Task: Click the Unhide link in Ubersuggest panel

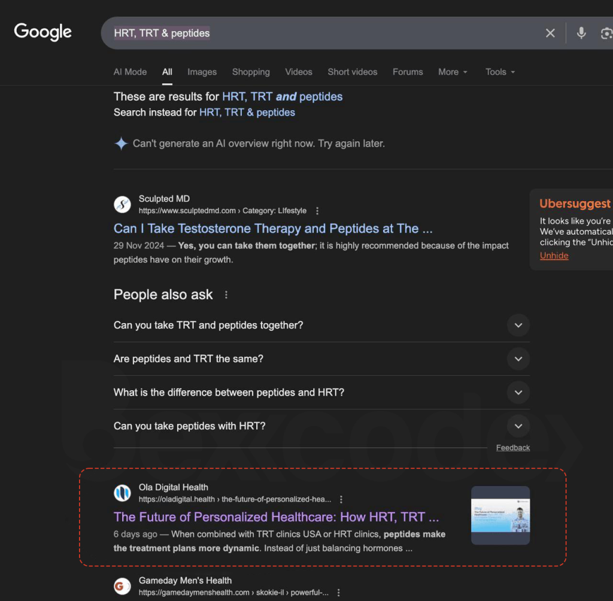Action: point(554,256)
